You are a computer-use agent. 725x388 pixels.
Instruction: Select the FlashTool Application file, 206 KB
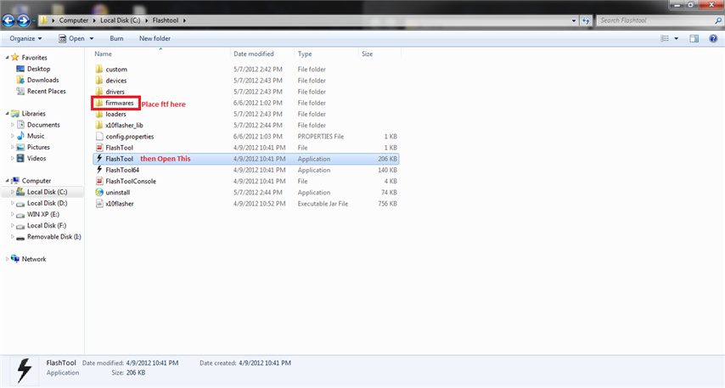click(x=245, y=159)
